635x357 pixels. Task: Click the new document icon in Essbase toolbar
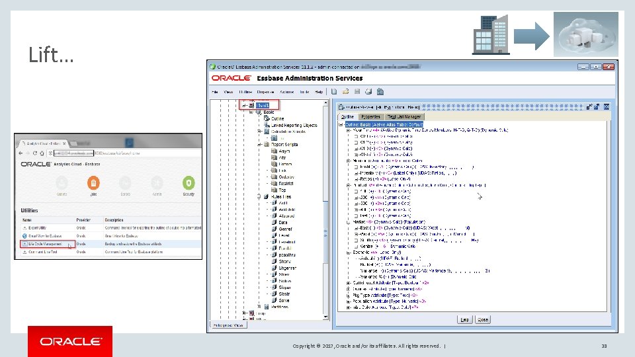(334, 92)
